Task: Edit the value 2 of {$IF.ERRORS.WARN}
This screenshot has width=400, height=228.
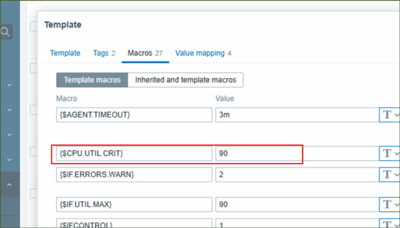Action: click(x=297, y=174)
